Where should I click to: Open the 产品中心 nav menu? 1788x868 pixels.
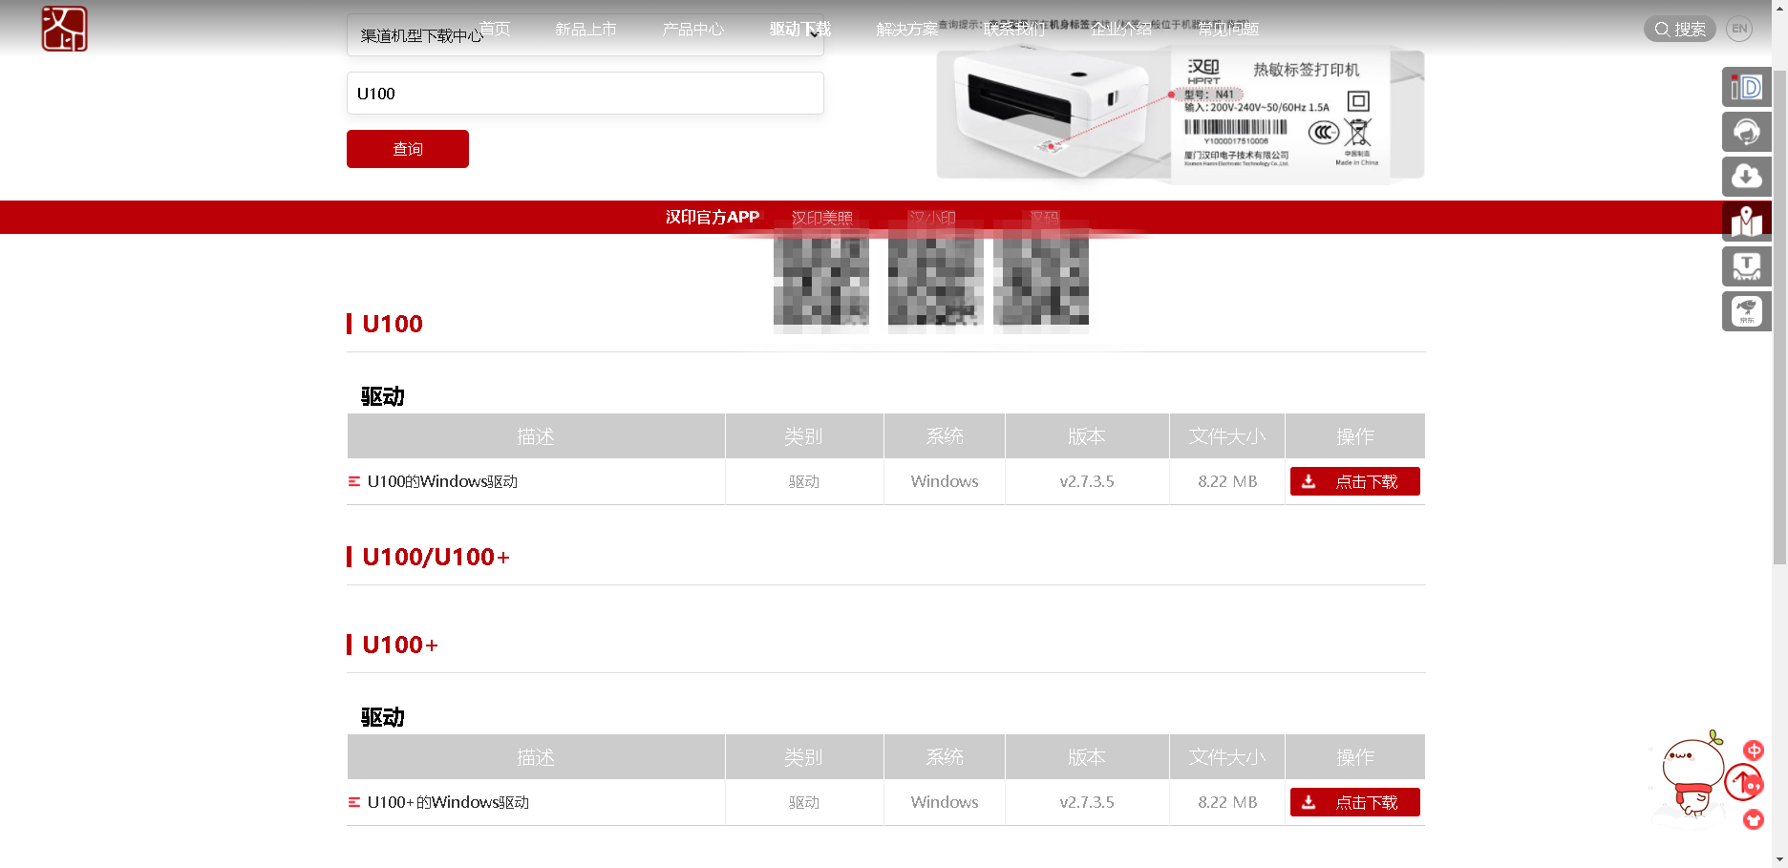[693, 29]
